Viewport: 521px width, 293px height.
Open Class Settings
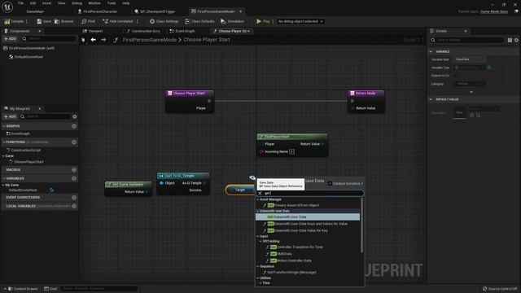[164, 21]
